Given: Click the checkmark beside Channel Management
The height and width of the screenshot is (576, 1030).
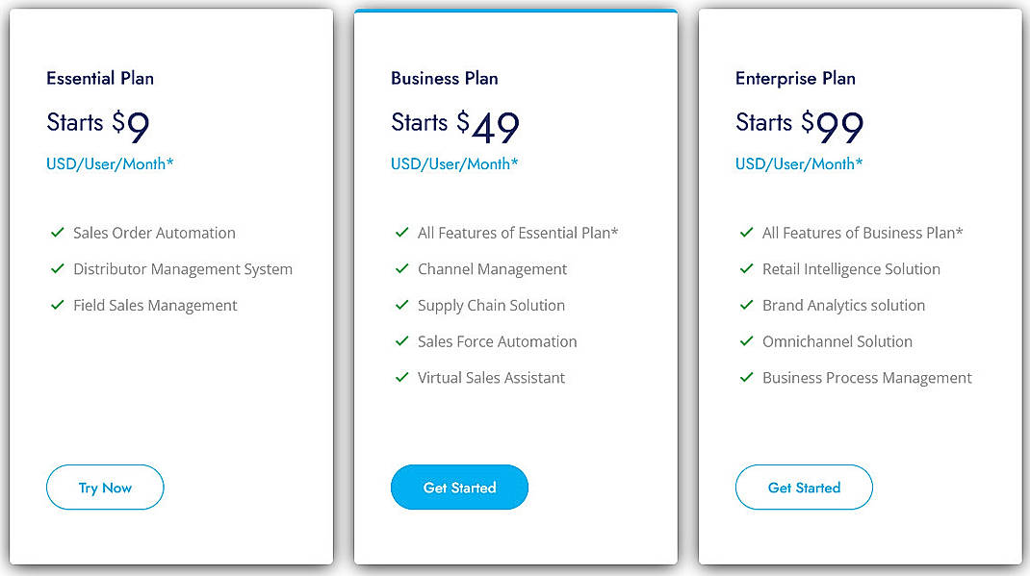Looking at the screenshot, I should pos(402,269).
